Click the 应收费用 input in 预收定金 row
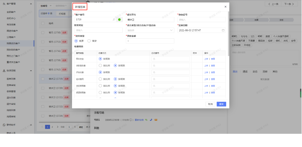Screen dimensions: 302x147 171,59
